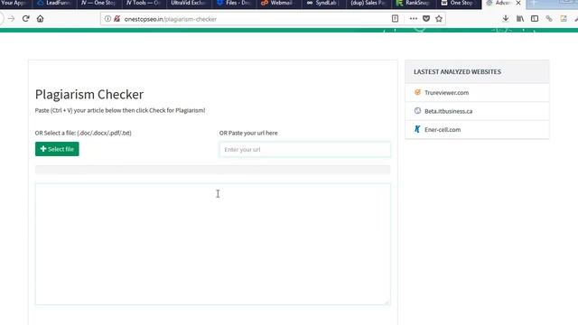Open the library bookmarks icon
This screenshot has height=325, width=578.
coord(520,18)
